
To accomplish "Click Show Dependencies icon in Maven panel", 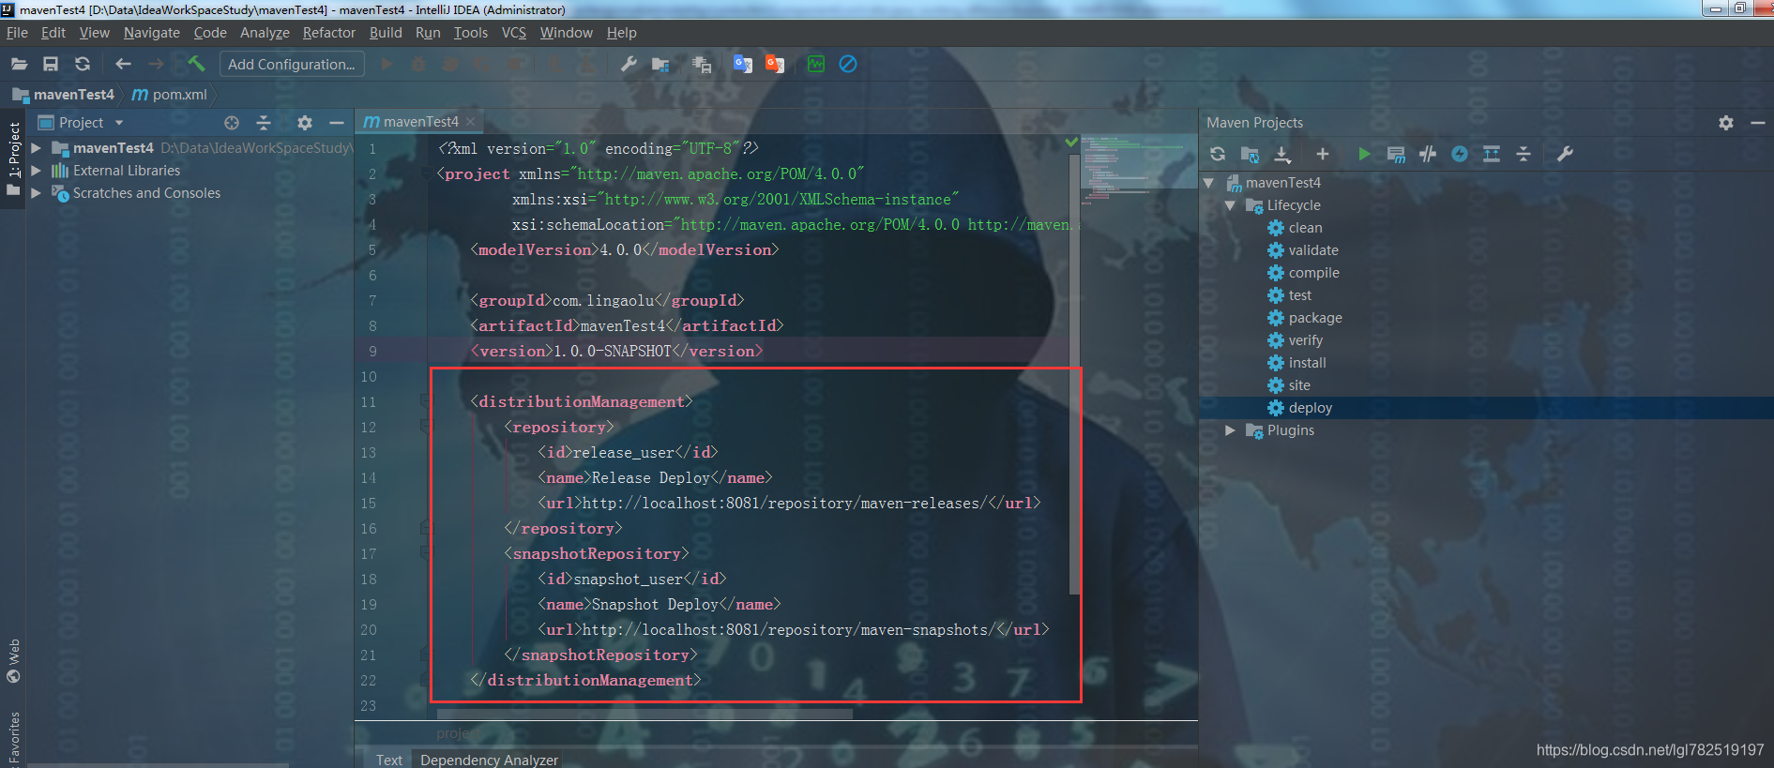I will tap(1492, 154).
